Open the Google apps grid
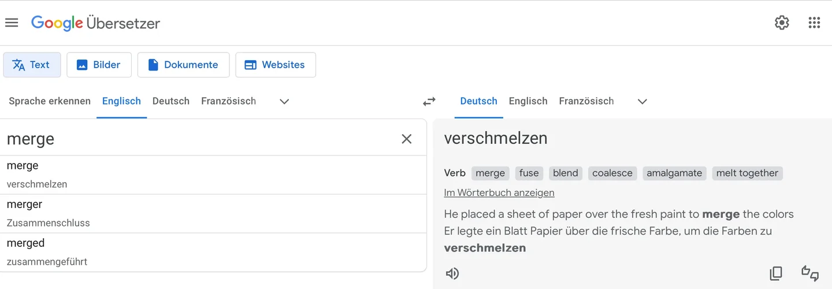Viewport: 832px width, 289px height. [814, 23]
